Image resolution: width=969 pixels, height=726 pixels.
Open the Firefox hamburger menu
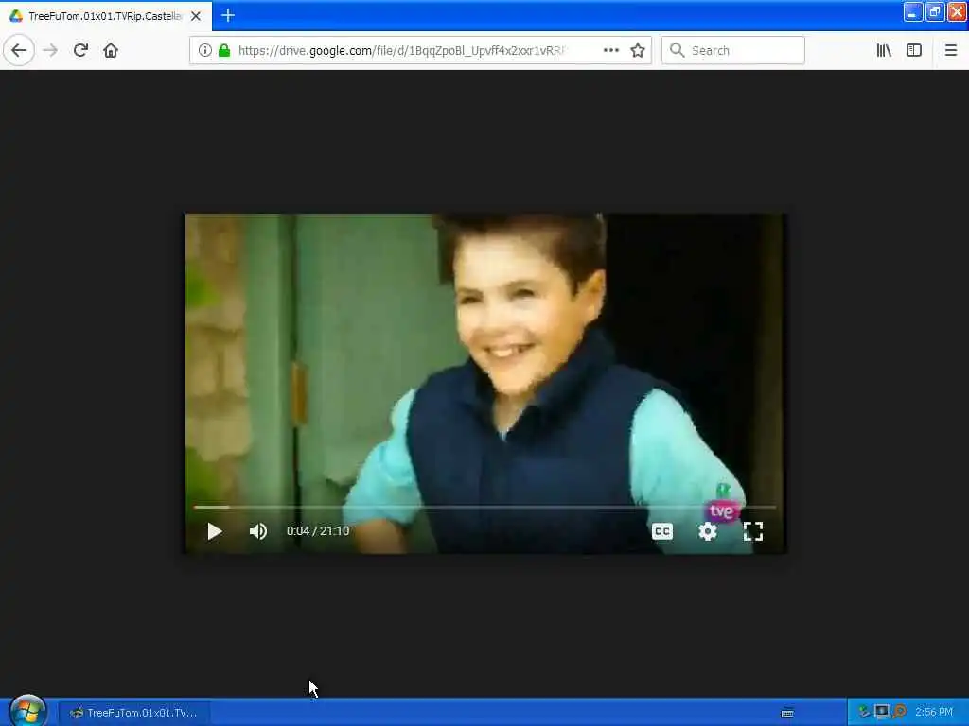point(950,50)
